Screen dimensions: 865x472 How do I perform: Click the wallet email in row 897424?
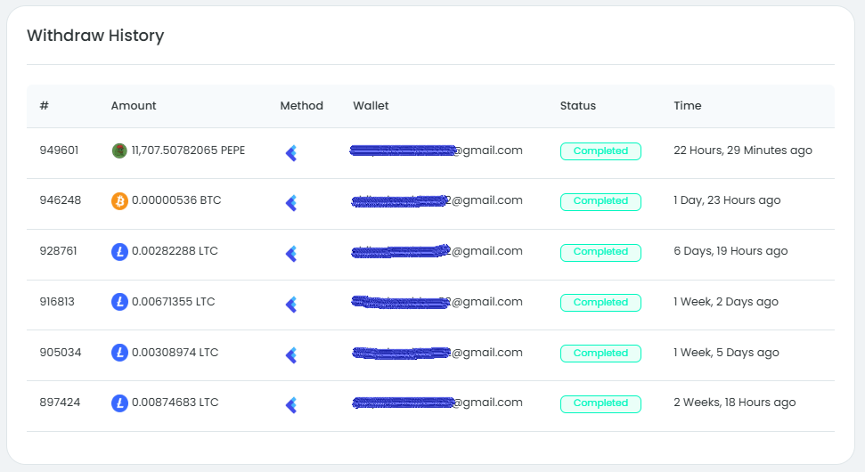[437, 403]
